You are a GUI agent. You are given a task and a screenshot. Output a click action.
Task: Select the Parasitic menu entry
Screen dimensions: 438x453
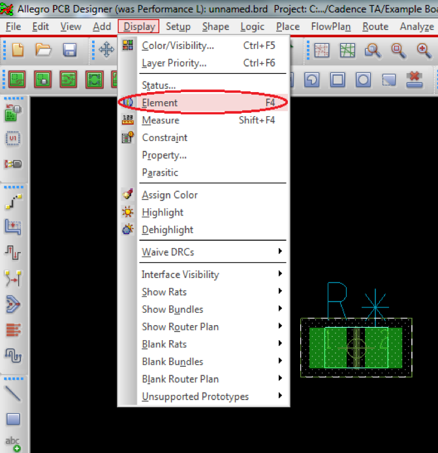[x=204, y=172]
